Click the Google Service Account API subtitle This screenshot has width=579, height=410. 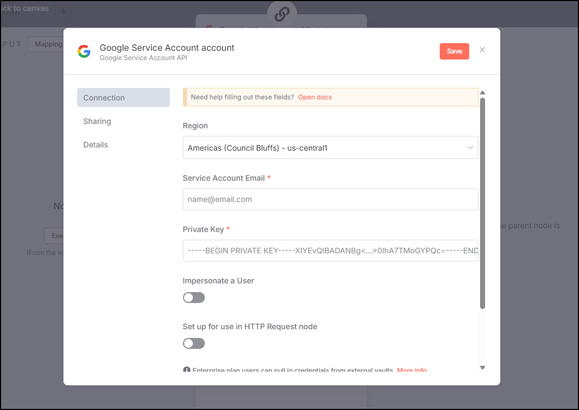[x=143, y=58]
